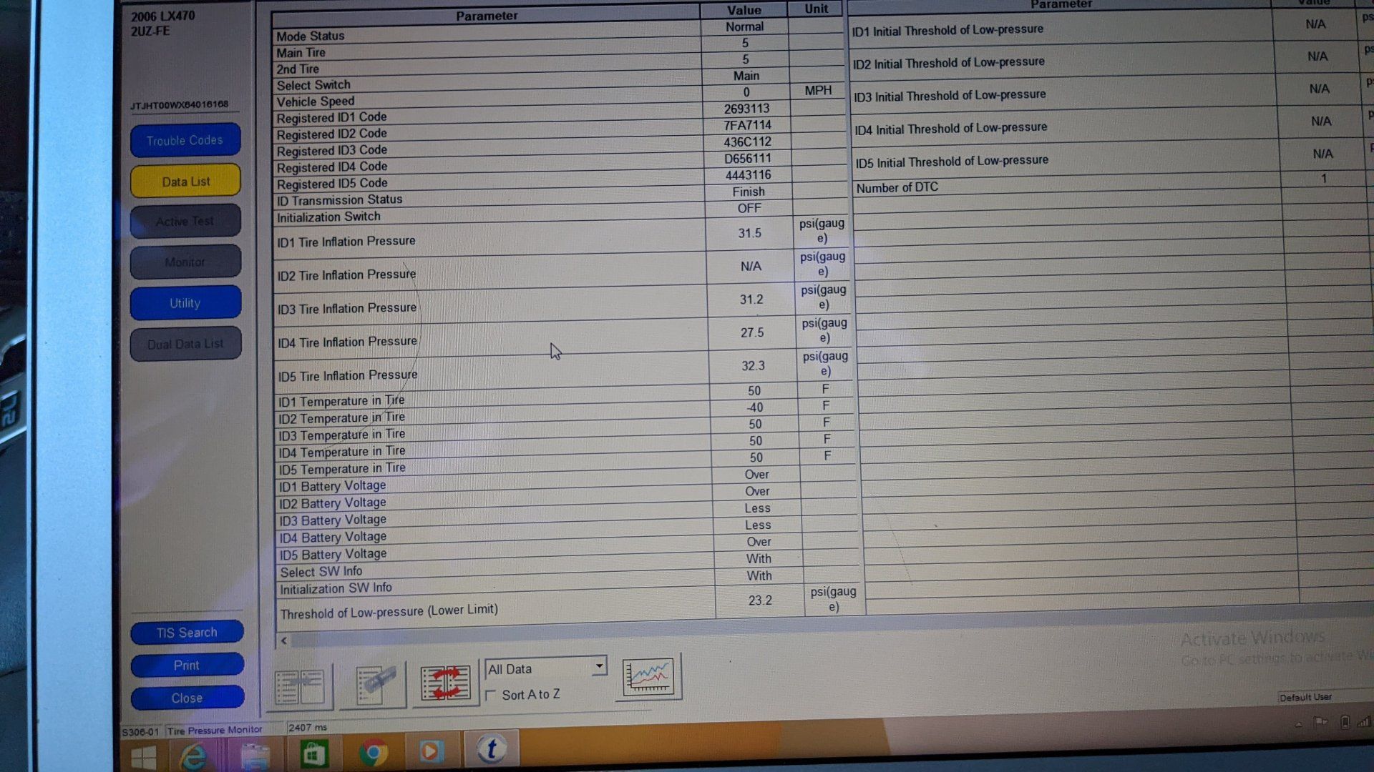Open the Trouble Codes screen
Image resolution: width=1374 pixels, height=772 pixels.
pyautogui.click(x=185, y=140)
